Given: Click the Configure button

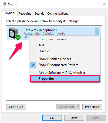Looking at the screenshot, I should pyautogui.click(x=16, y=107).
